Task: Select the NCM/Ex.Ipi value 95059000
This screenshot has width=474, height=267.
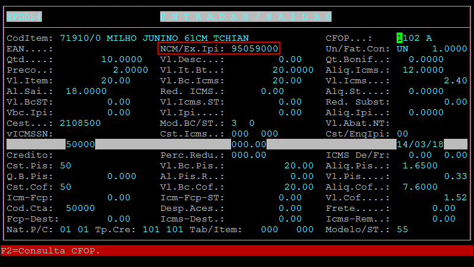Action: [255, 48]
